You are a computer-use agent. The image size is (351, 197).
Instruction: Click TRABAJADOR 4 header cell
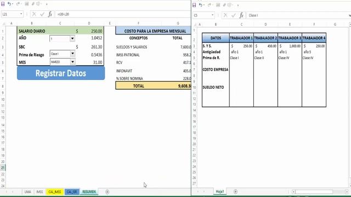tap(314, 38)
